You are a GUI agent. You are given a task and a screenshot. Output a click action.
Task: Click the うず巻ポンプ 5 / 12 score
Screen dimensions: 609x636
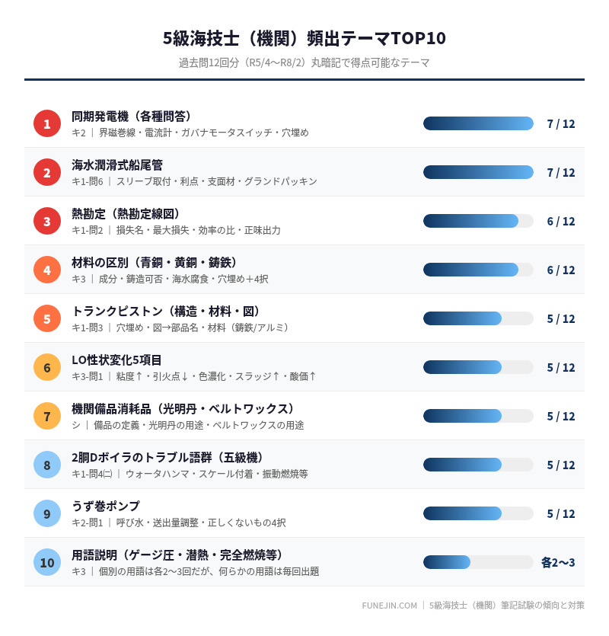tap(560, 513)
